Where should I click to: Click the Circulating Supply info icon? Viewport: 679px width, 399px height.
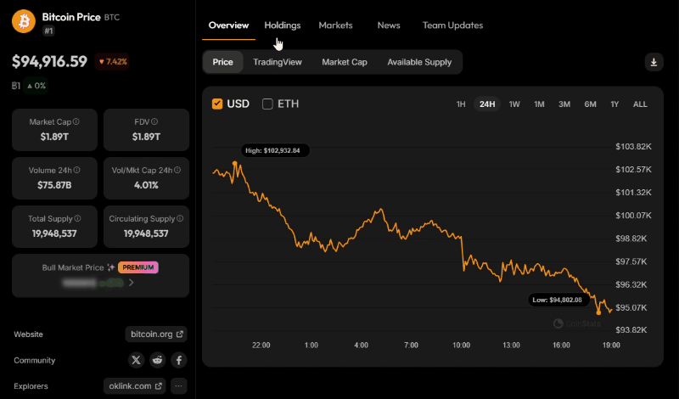click(x=179, y=219)
